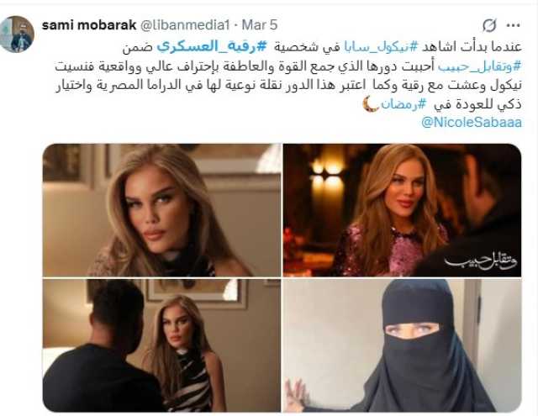Viewport: 538px width, 416px height.
Task: Click the tweet text line starting ذكي للعودة
Action: tap(442, 104)
